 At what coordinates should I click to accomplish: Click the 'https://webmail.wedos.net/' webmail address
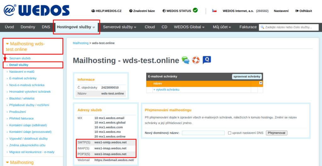(x=114, y=160)
